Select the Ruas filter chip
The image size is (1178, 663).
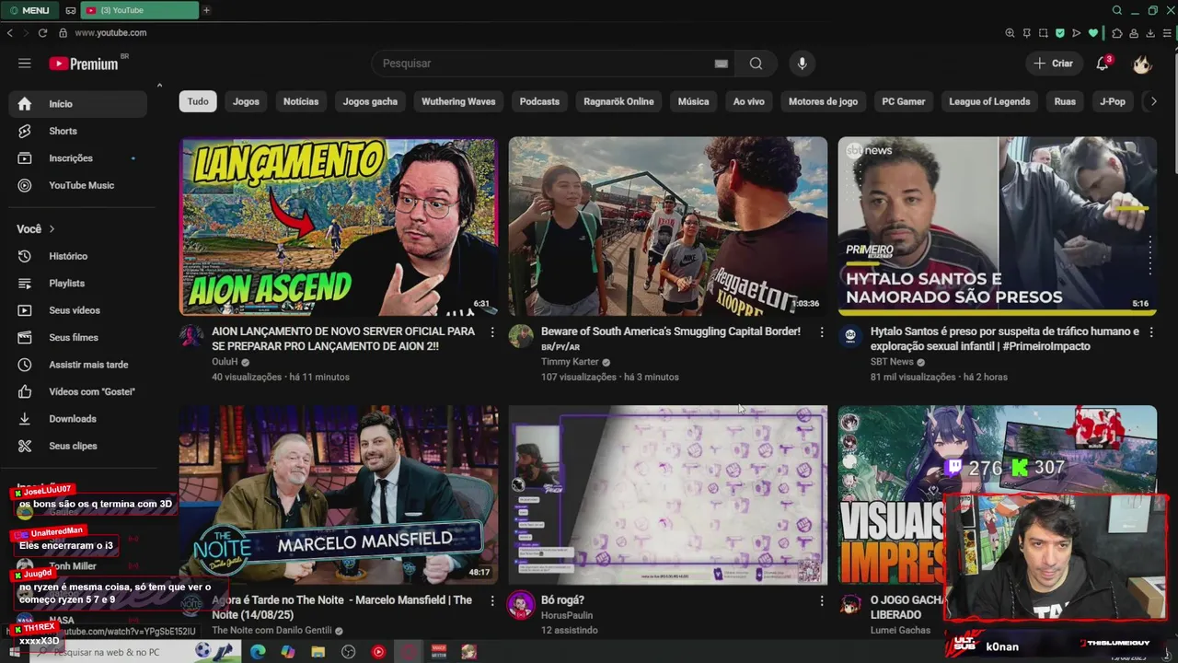1065,101
